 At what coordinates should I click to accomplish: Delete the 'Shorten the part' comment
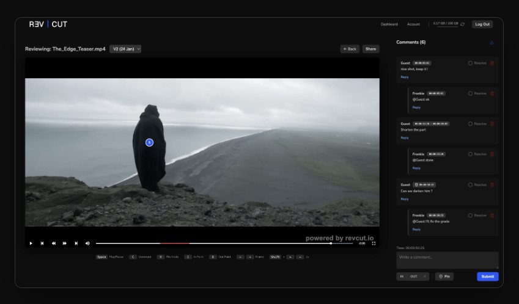coord(492,124)
